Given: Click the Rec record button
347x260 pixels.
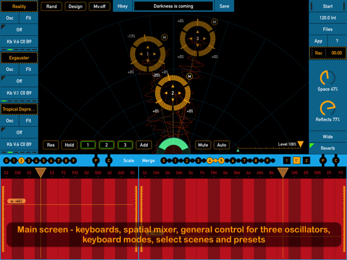Looking at the screenshot, I should tap(319, 53).
